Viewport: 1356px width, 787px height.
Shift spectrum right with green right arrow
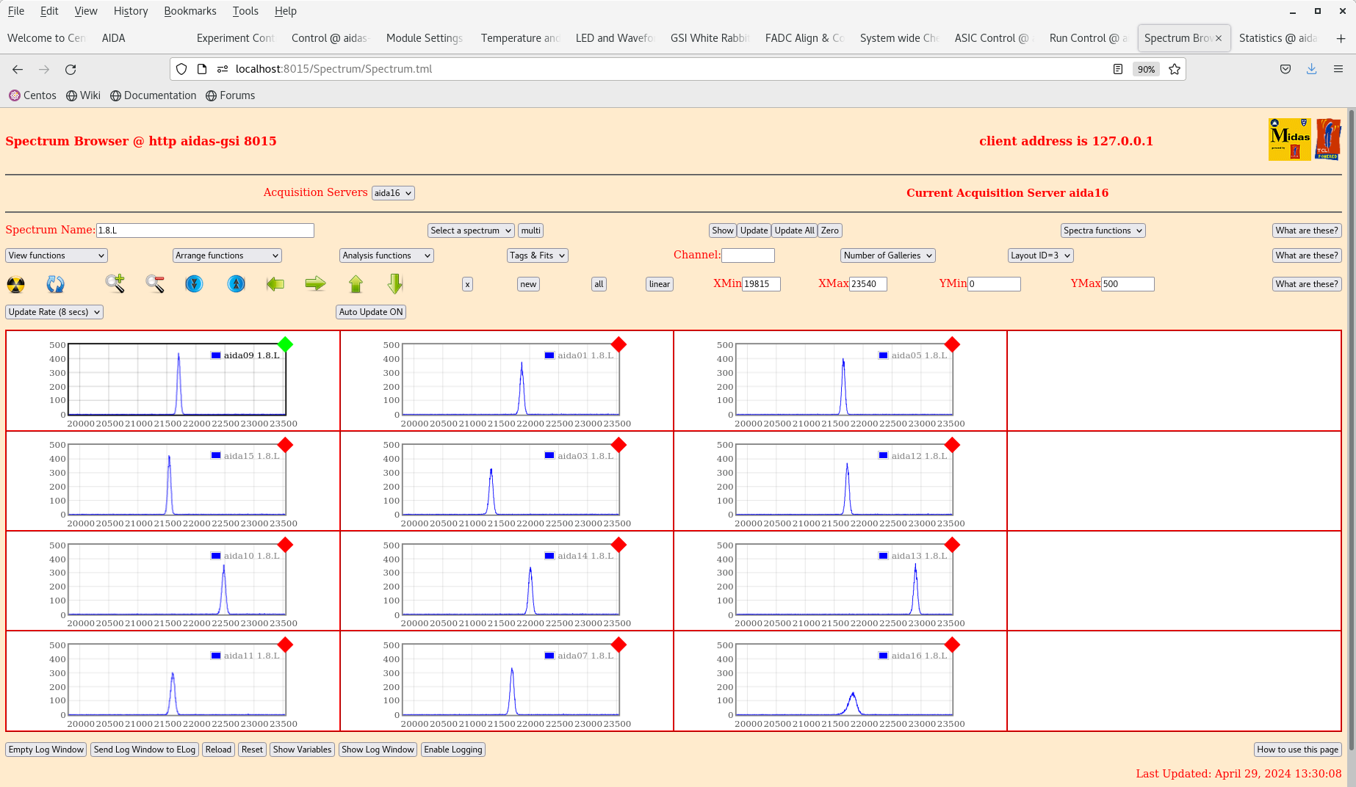[315, 284]
